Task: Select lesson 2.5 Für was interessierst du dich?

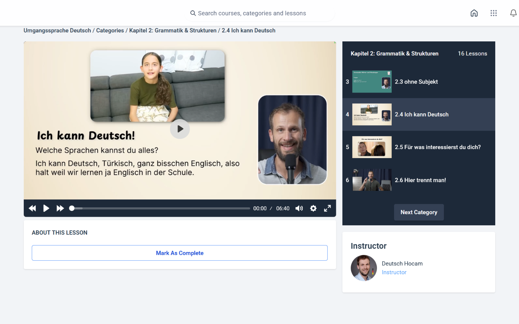Action: [x=437, y=147]
